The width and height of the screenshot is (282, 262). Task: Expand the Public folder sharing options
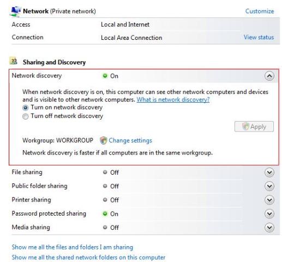click(269, 186)
